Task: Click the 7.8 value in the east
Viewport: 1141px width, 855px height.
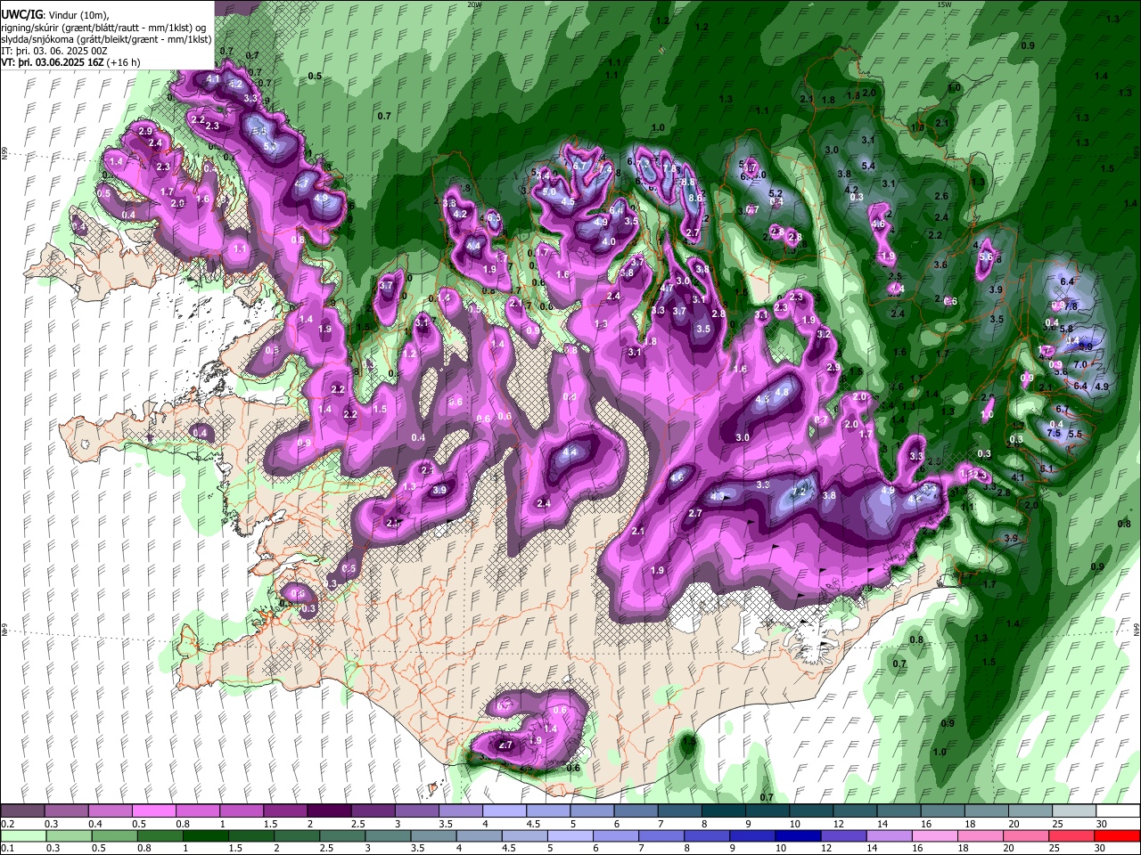Action: (1071, 306)
